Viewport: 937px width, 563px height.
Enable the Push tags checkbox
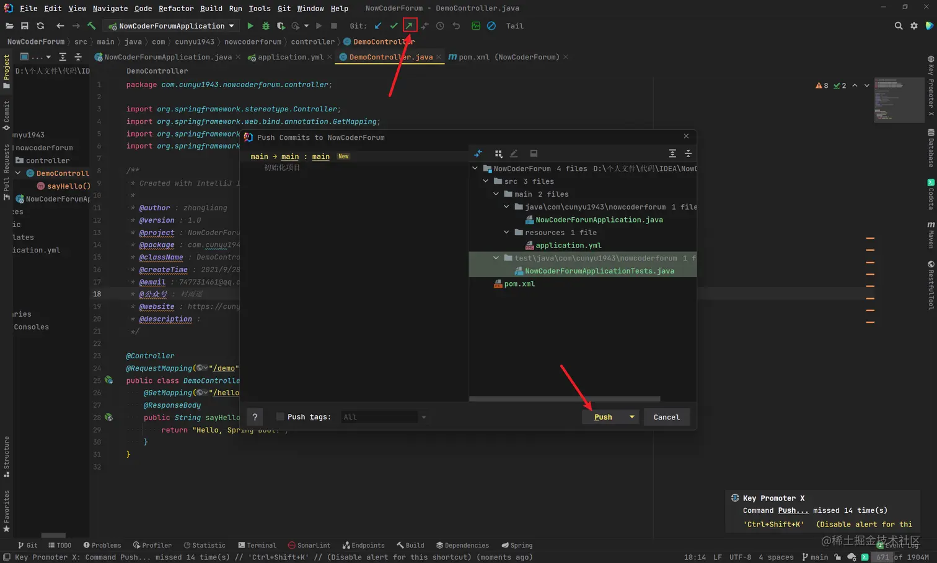point(280,416)
